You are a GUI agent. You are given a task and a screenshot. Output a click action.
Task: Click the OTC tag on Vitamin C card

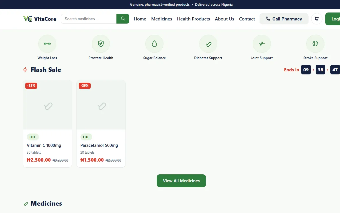[33, 137]
